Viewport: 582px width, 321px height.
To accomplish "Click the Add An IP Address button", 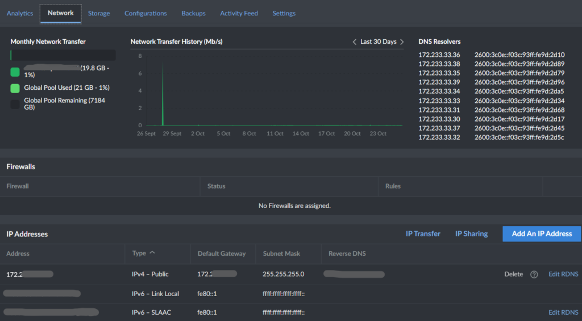I will pos(542,234).
